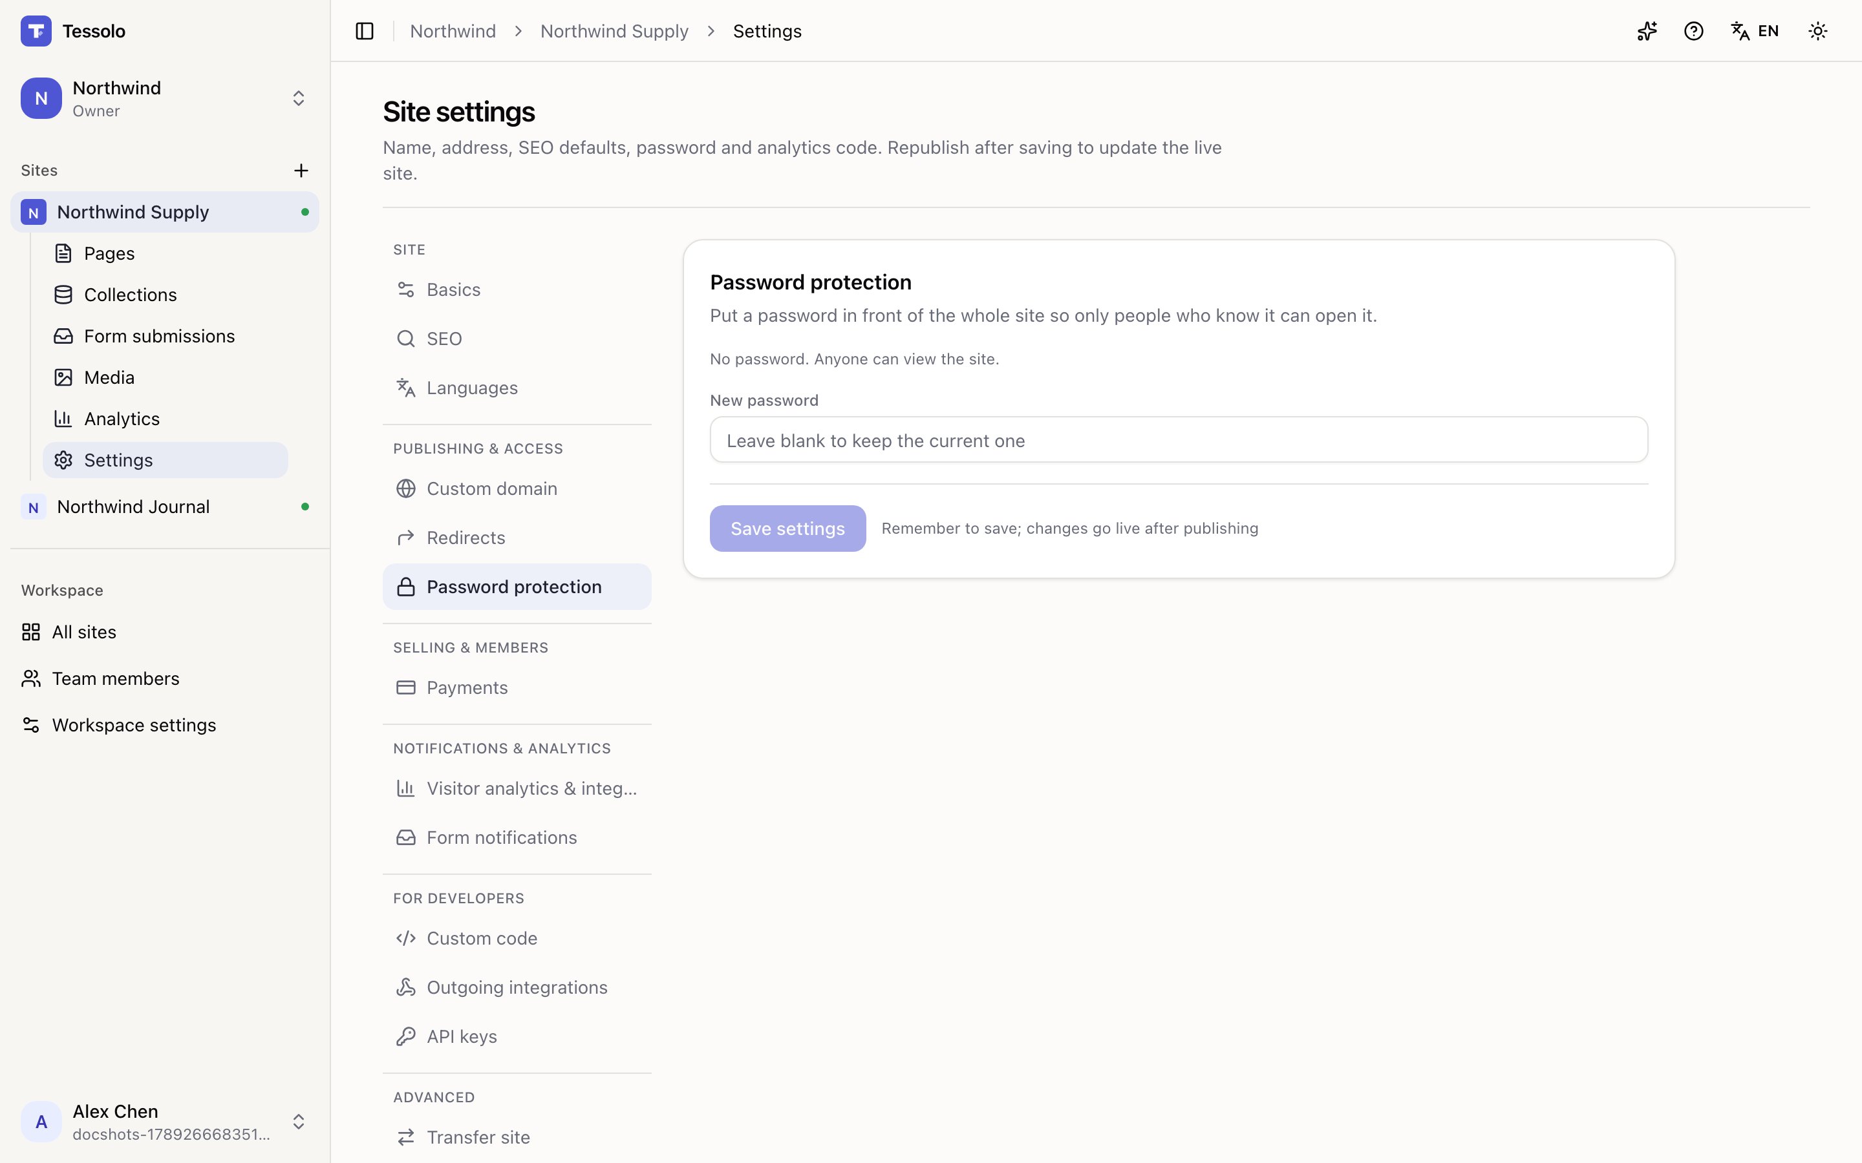Viewport: 1862px width, 1163px height.
Task: Open Outgoing integrations settings
Action: pyautogui.click(x=517, y=988)
